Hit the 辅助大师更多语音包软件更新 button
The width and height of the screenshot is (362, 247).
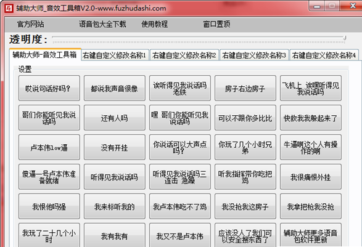311,235
